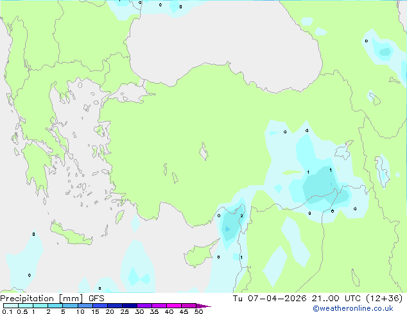Click the '0.5' legend scale label
The width and height of the screenshot is (407, 314).
click(x=22, y=311)
